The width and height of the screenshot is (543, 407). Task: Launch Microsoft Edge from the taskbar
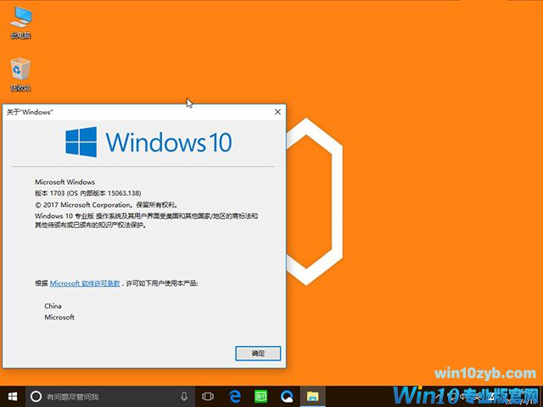(235, 396)
